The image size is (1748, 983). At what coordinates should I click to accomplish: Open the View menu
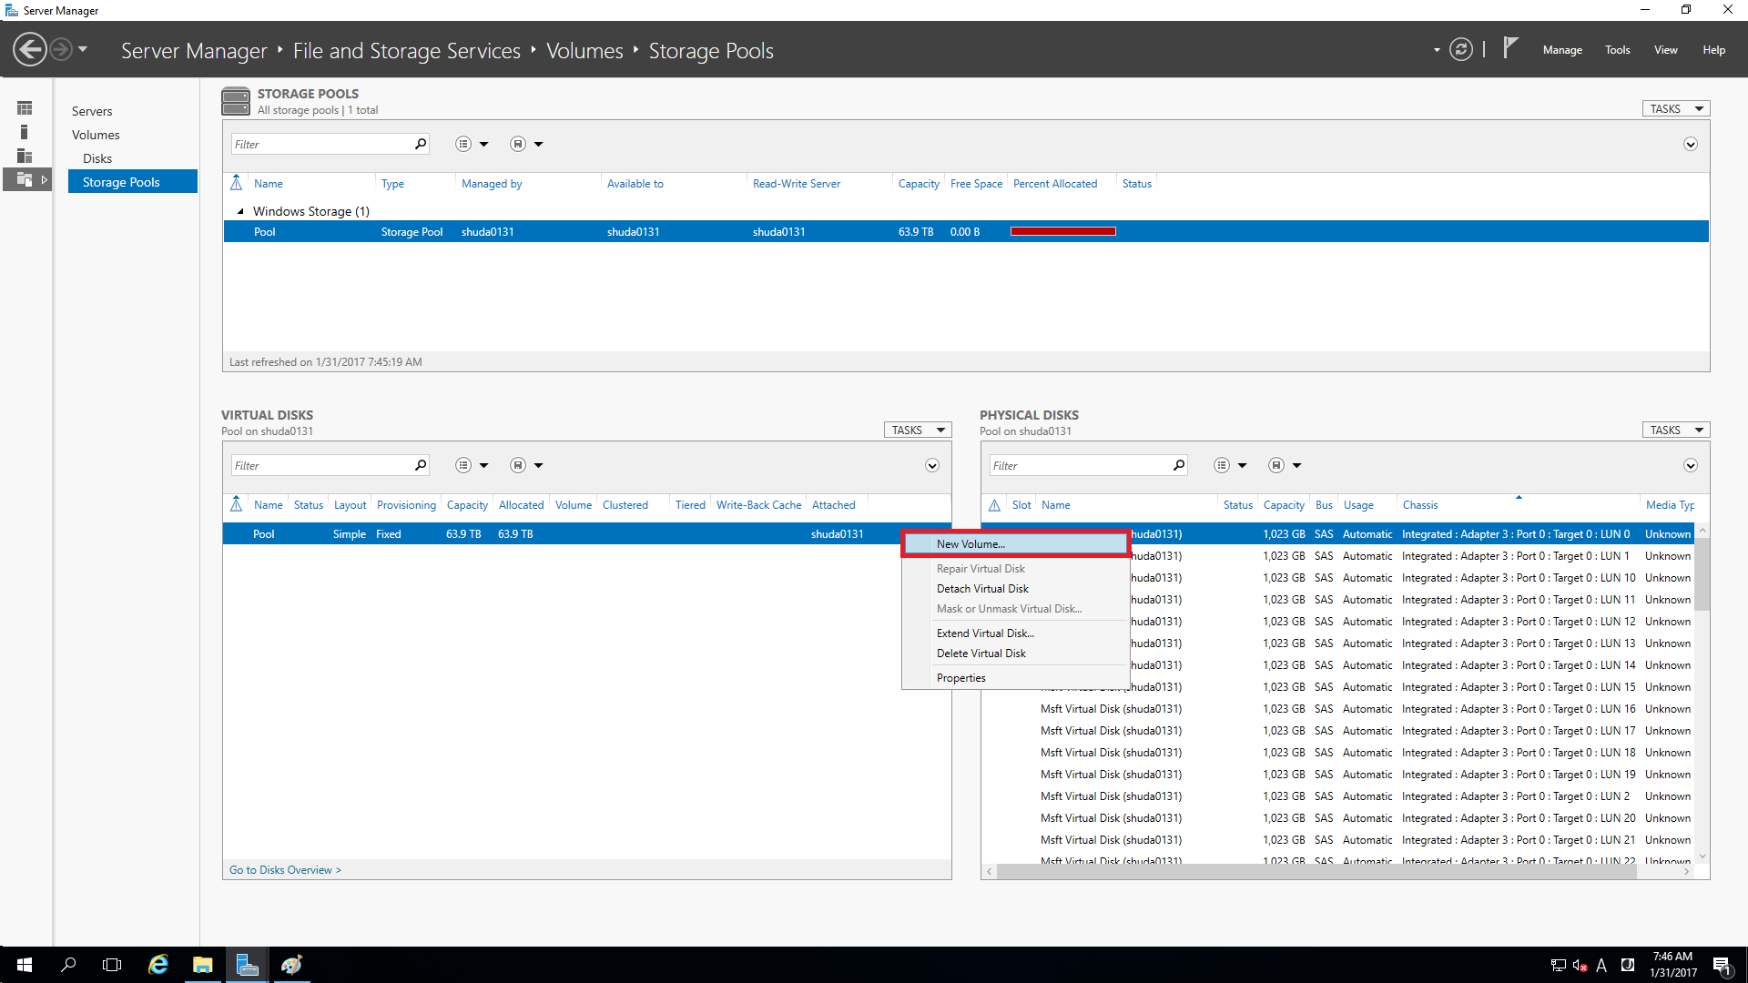1665,50
